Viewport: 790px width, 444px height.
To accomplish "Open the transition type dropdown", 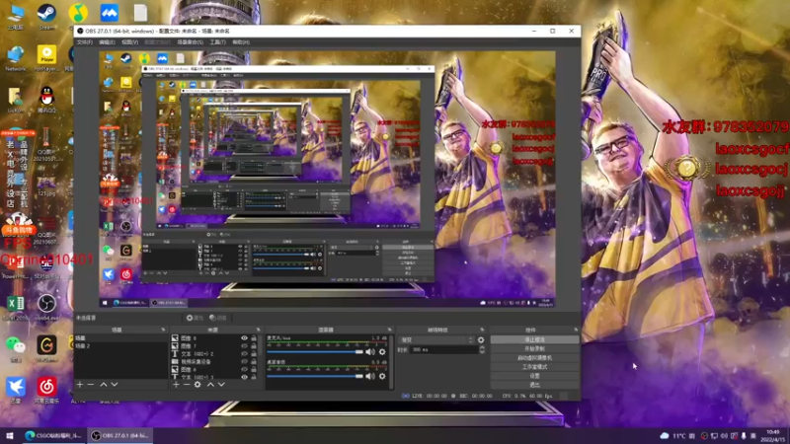I will [436, 340].
